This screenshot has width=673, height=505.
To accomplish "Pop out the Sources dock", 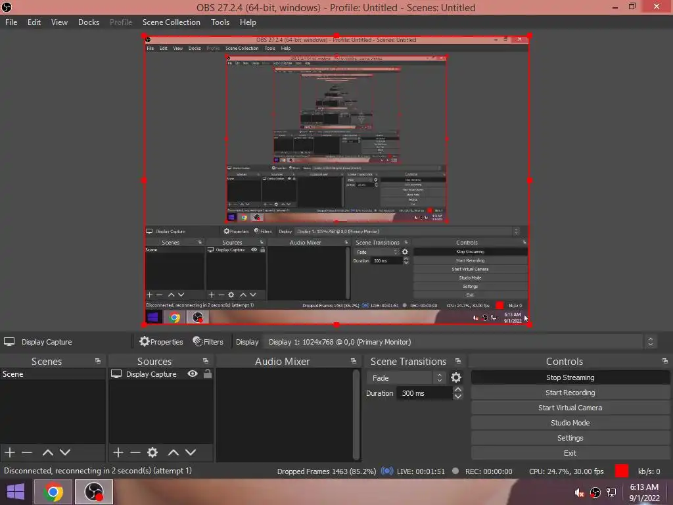I will (x=206, y=361).
